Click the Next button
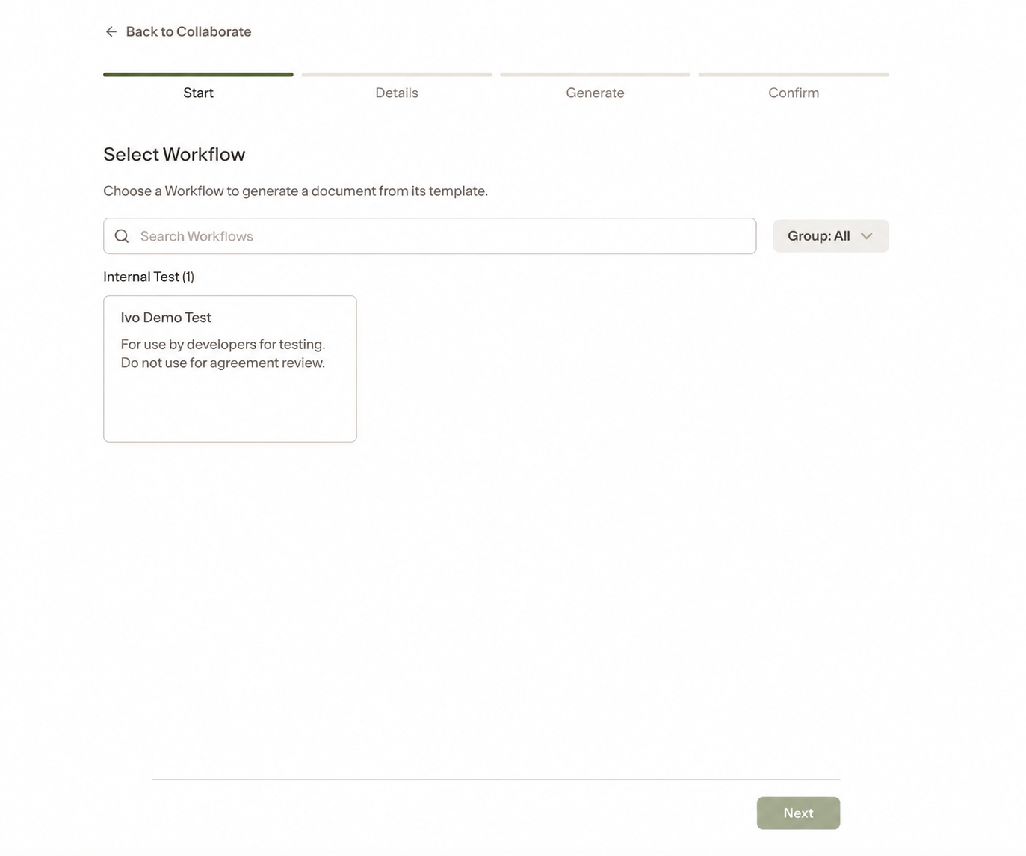This screenshot has width=1026, height=856. tap(798, 813)
